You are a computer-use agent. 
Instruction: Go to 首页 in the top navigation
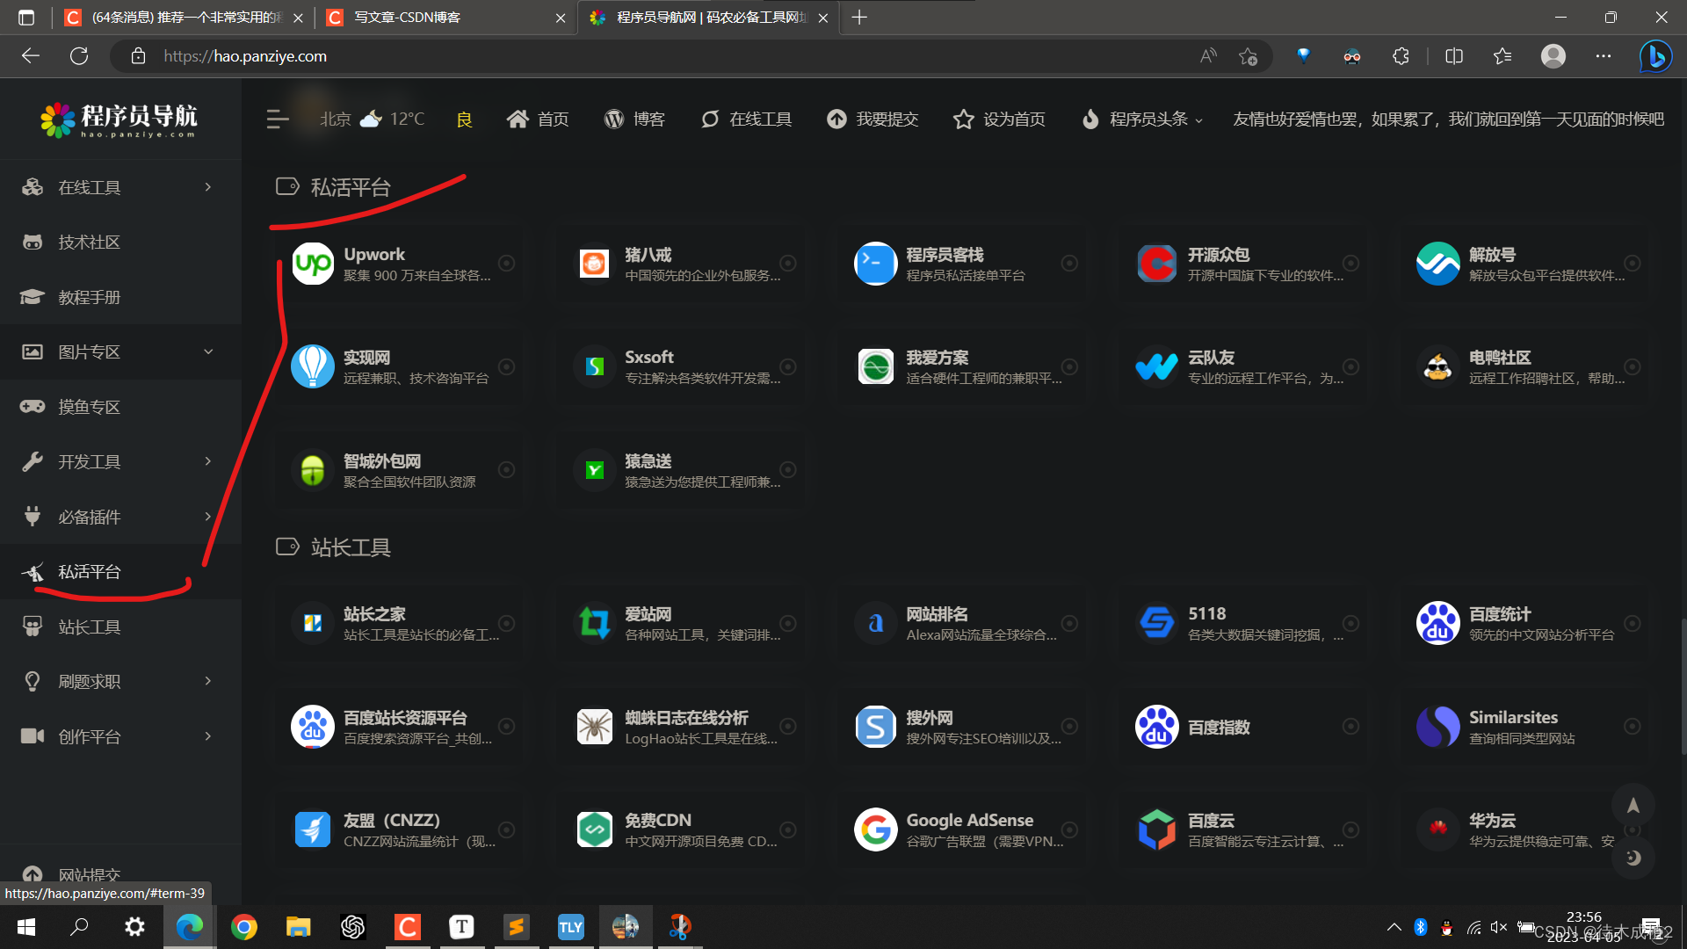click(538, 120)
